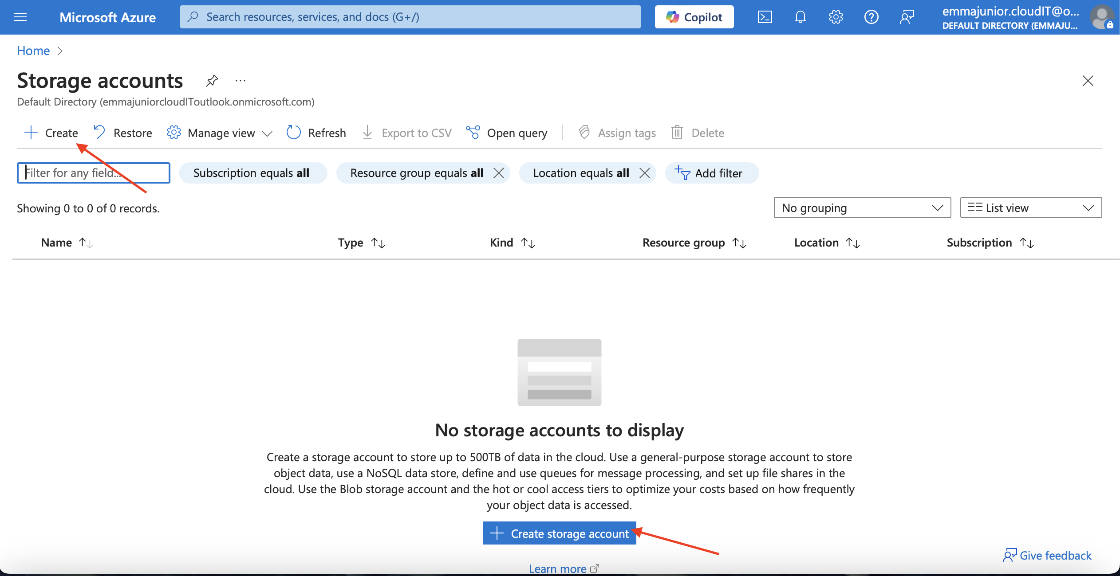Open the Location equals all filter
This screenshot has width=1120, height=576.
(x=581, y=173)
